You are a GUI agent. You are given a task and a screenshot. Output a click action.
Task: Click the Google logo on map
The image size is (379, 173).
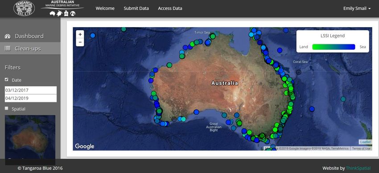point(84,146)
